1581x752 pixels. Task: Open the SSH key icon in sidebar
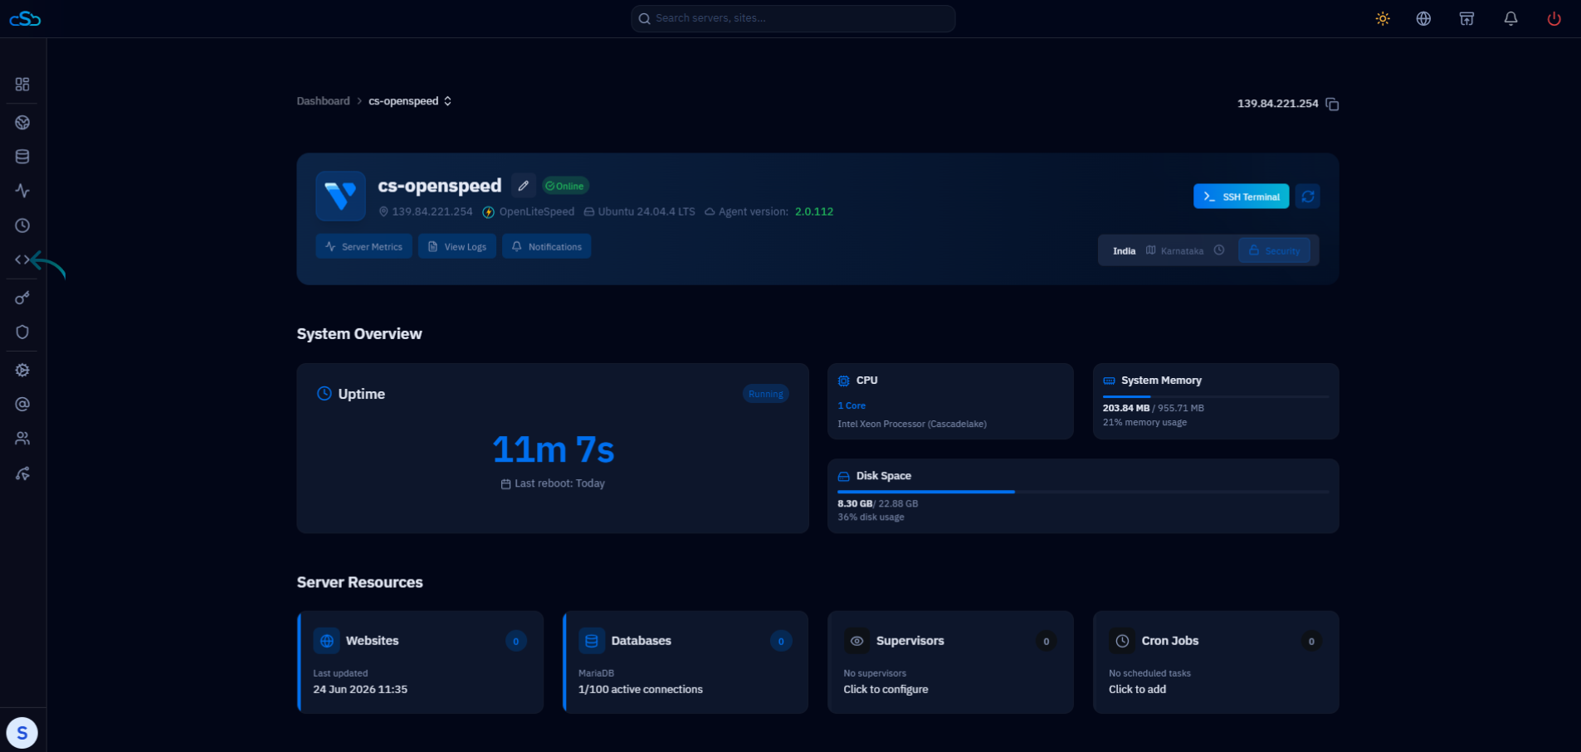coord(22,298)
